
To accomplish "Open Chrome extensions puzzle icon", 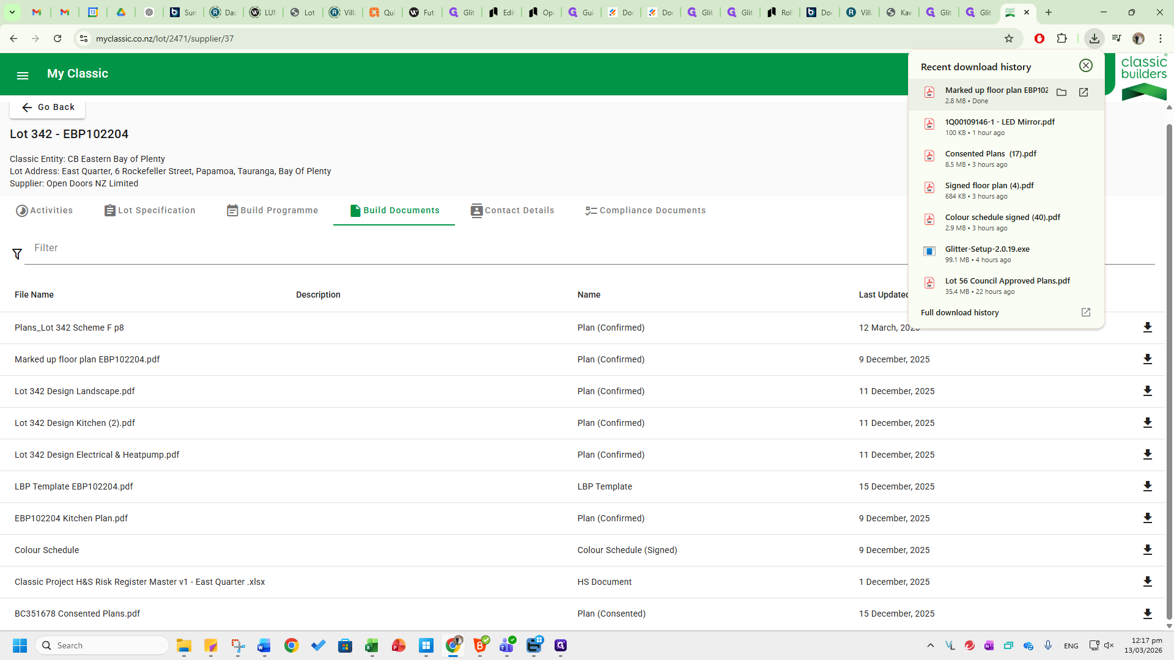I will pyautogui.click(x=1062, y=38).
